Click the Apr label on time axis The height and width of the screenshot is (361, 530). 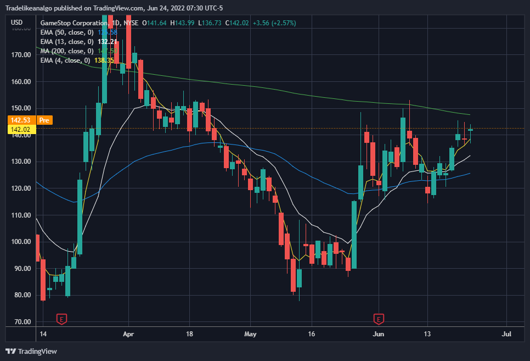pyautogui.click(x=128, y=334)
